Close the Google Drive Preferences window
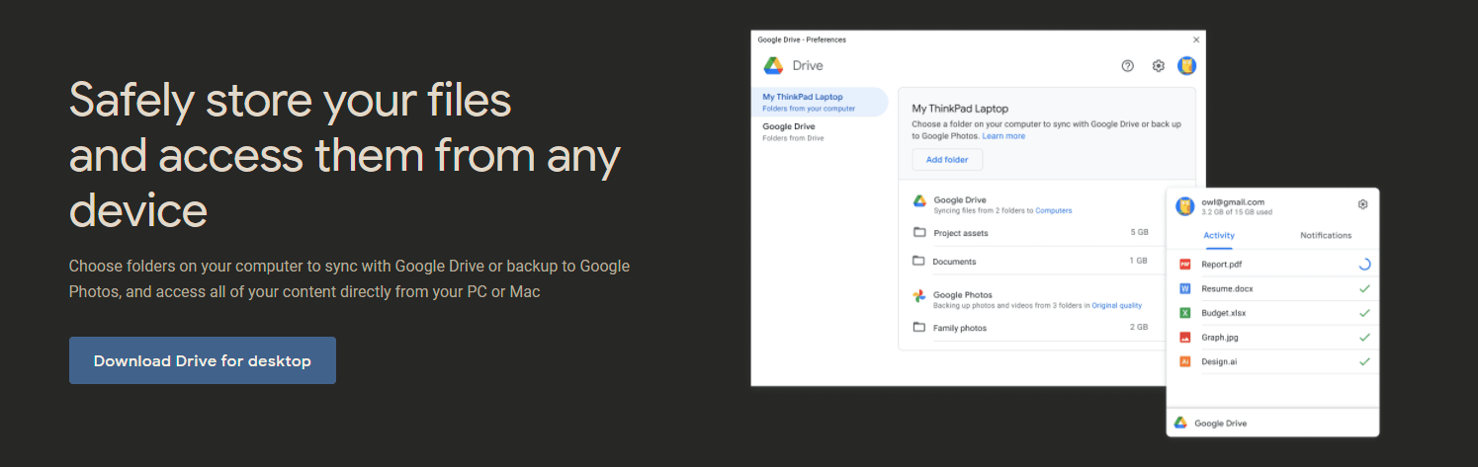This screenshot has height=467, width=1478. tap(1196, 39)
